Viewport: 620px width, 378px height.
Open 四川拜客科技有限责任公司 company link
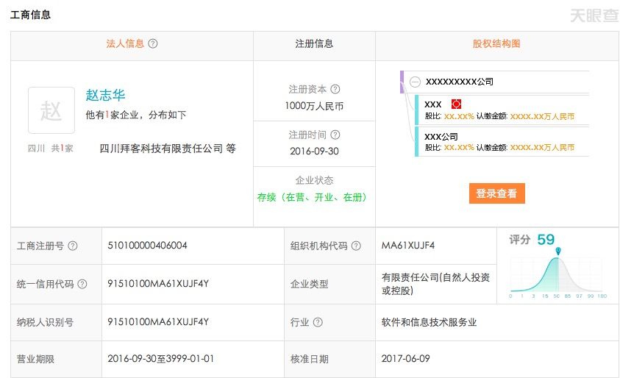[x=161, y=149]
